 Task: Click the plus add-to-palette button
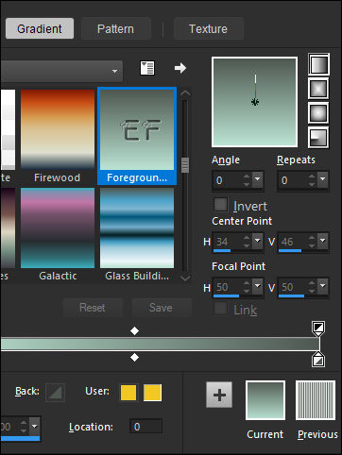pos(219,395)
